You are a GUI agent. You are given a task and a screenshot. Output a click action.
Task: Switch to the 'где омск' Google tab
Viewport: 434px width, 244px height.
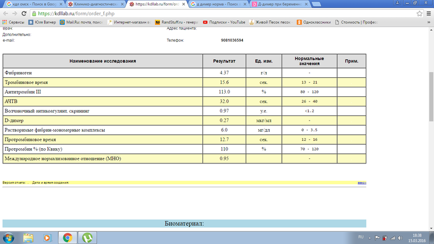click(x=32, y=3)
